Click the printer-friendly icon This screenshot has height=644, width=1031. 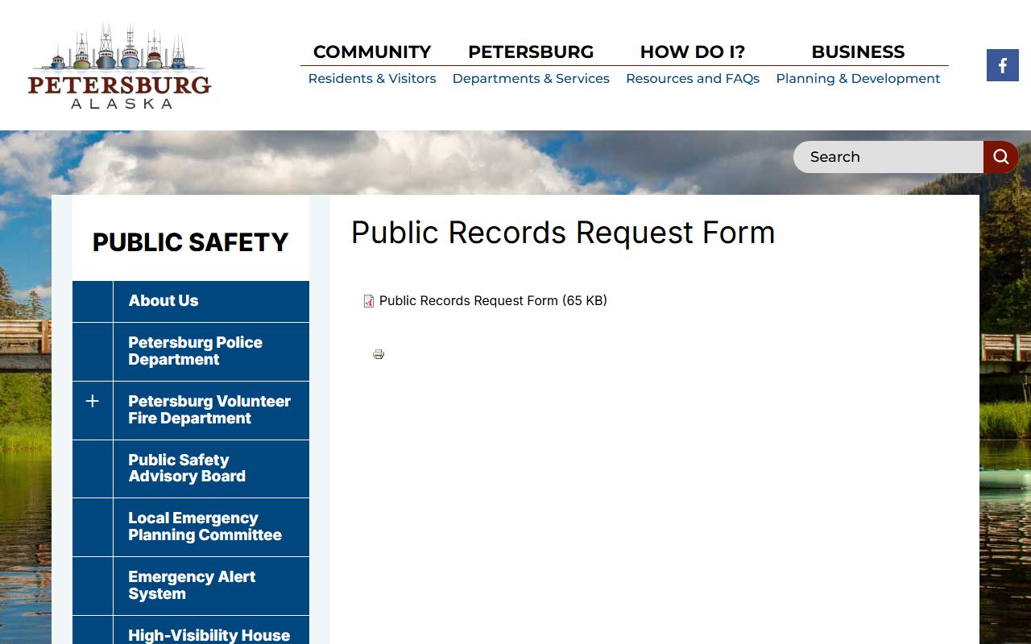click(379, 354)
